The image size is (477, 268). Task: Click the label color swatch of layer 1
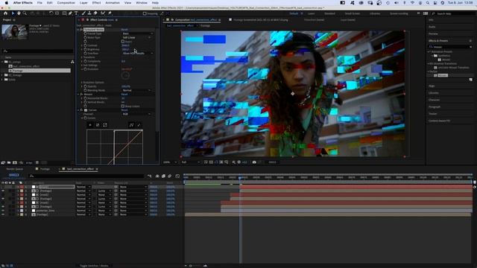pyautogui.click(x=22, y=187)
